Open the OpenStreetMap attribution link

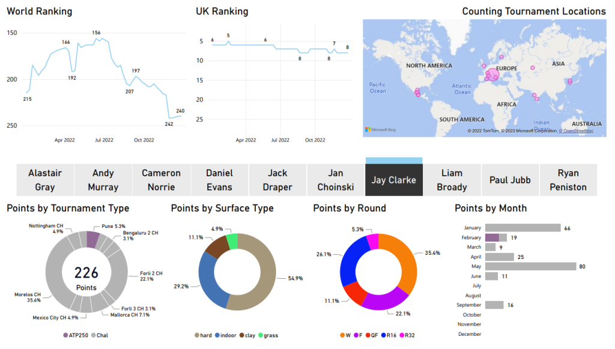[576, 131]
